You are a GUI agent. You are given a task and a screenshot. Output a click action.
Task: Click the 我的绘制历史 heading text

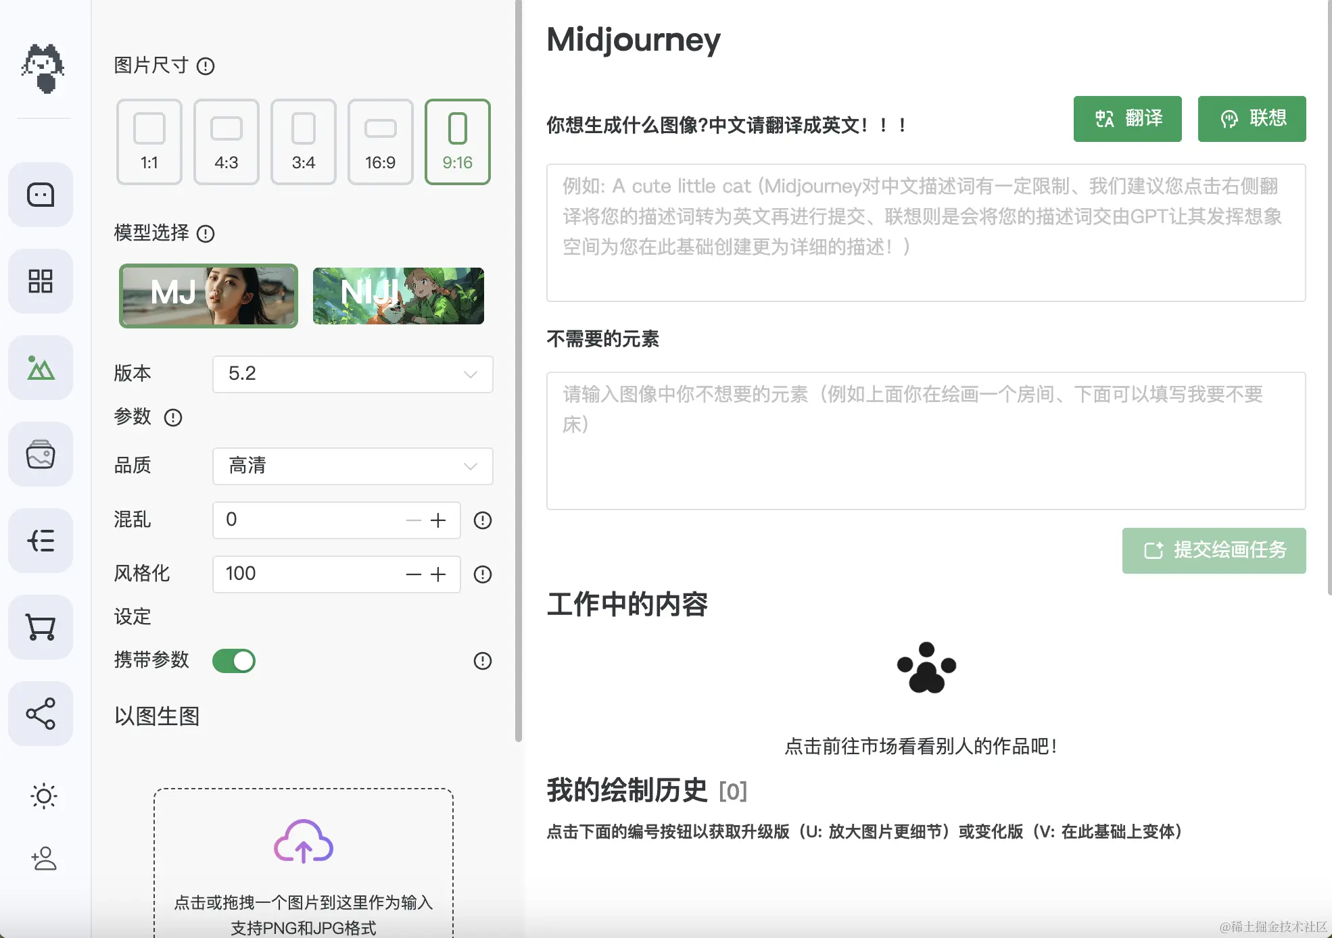tap(627, 791)
